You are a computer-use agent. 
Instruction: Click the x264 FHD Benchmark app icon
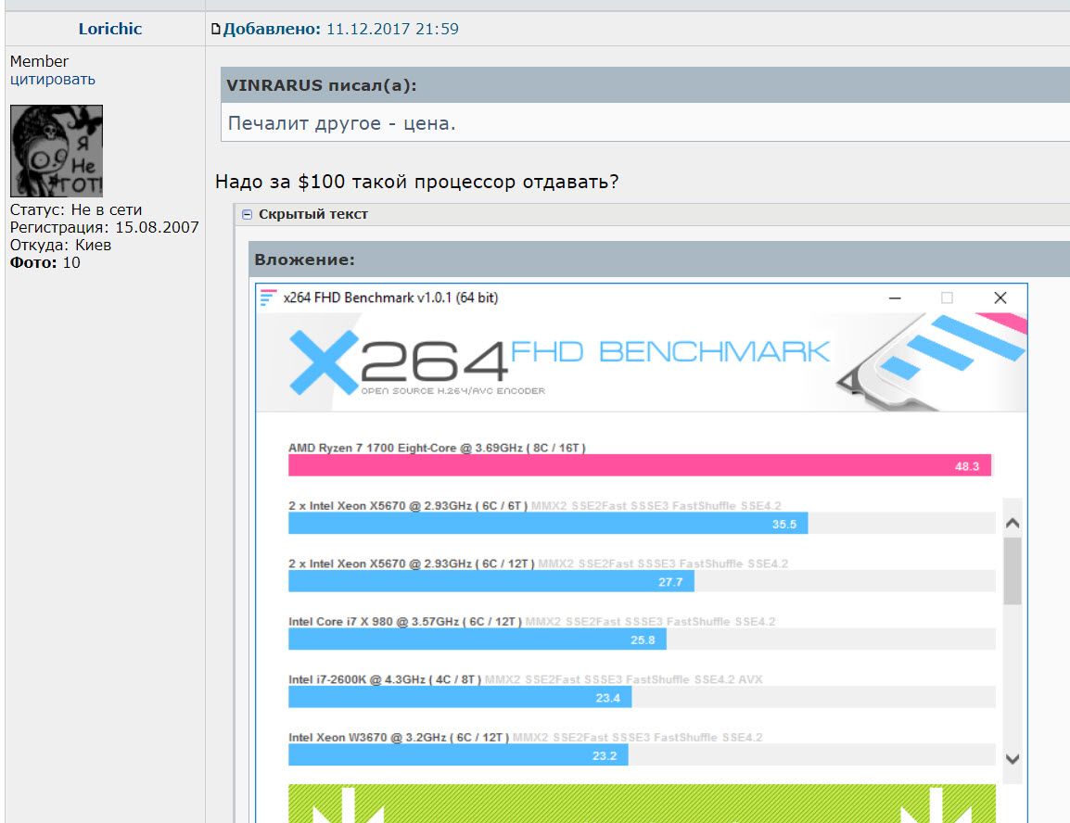(x=268, y=298)
